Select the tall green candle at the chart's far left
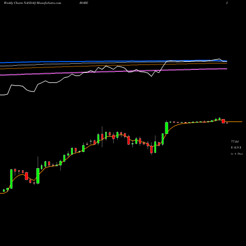 click(x=11, y=179)
